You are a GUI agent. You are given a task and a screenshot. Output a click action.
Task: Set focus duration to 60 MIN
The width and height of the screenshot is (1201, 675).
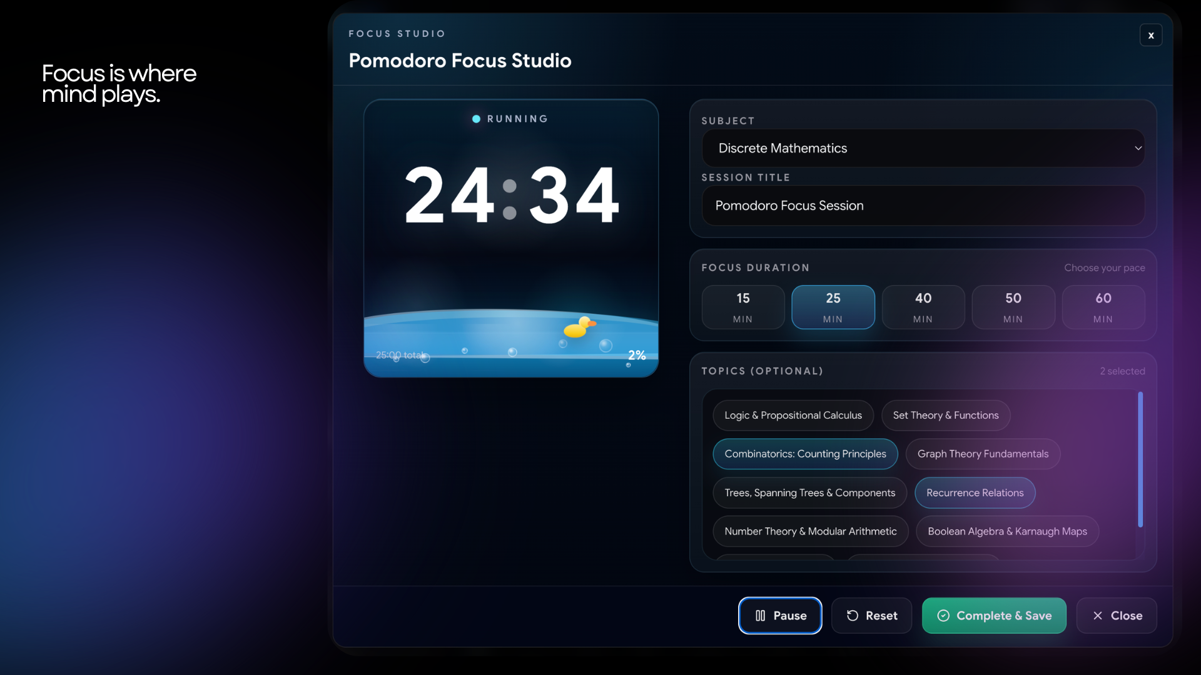tap(1103, 307)
